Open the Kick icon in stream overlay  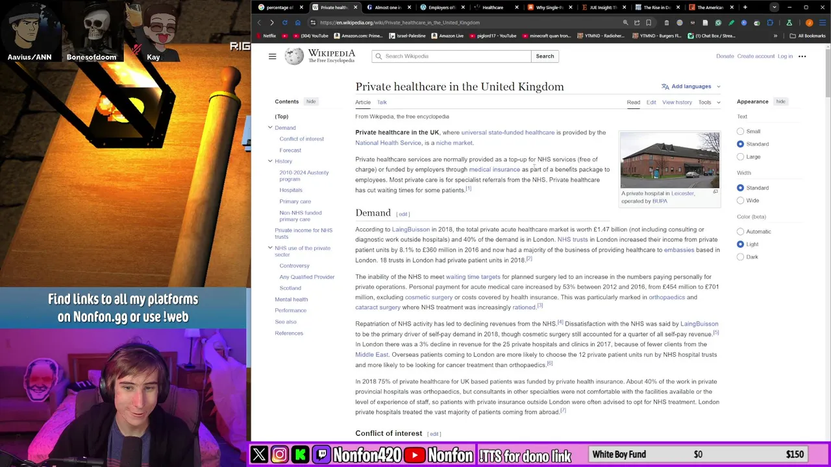[300, 455]
